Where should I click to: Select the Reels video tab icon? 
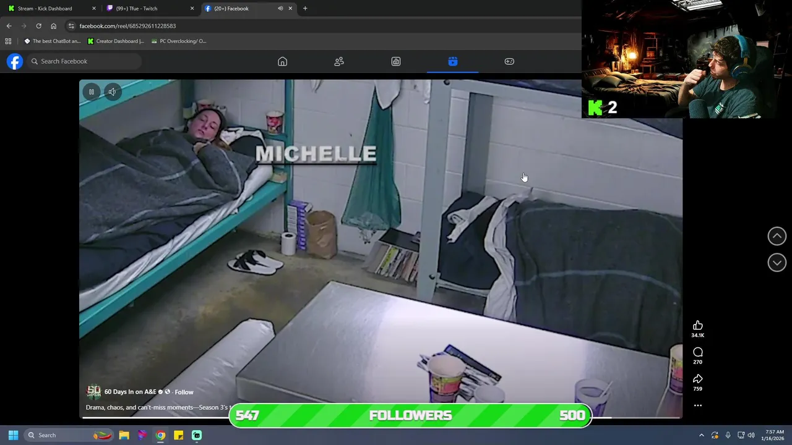(453, 61)
